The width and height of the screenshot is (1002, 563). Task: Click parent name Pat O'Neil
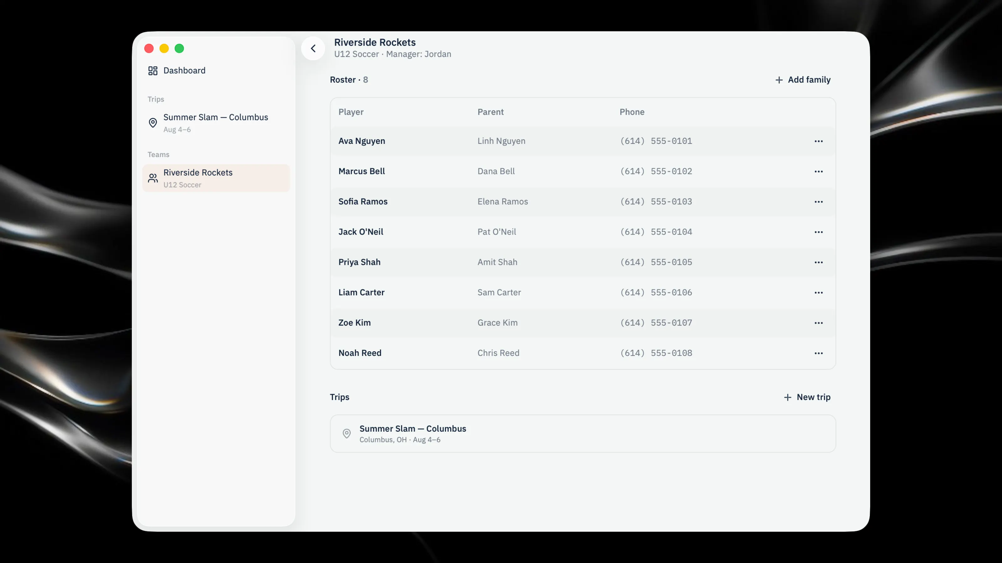[497, 232]
